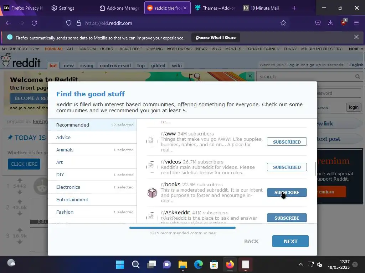Switch to the Add-ons Manager tab
The width and height of the screenshot is (365, 273).
[x=120, y=8]
